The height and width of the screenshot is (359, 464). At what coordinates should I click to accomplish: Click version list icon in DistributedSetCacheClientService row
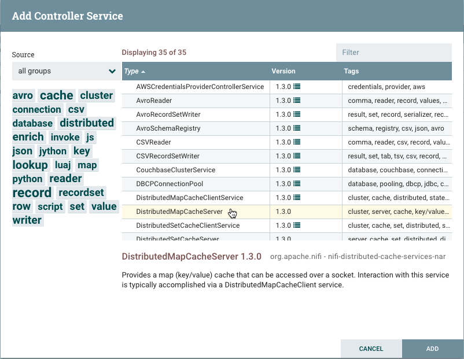[x=297, y=225]
